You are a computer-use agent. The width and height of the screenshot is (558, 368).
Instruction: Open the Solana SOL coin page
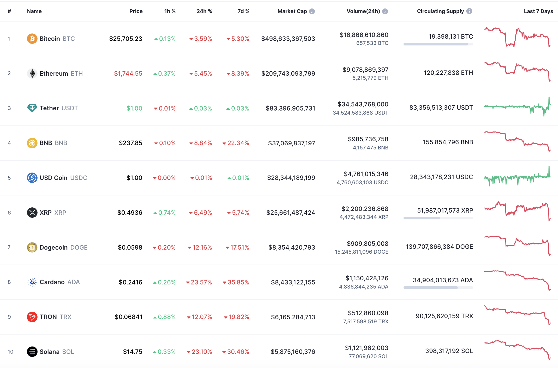tap(50, 351)
